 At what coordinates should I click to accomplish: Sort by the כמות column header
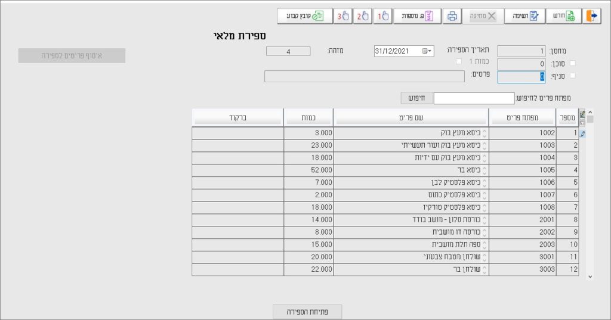[308, 117]
